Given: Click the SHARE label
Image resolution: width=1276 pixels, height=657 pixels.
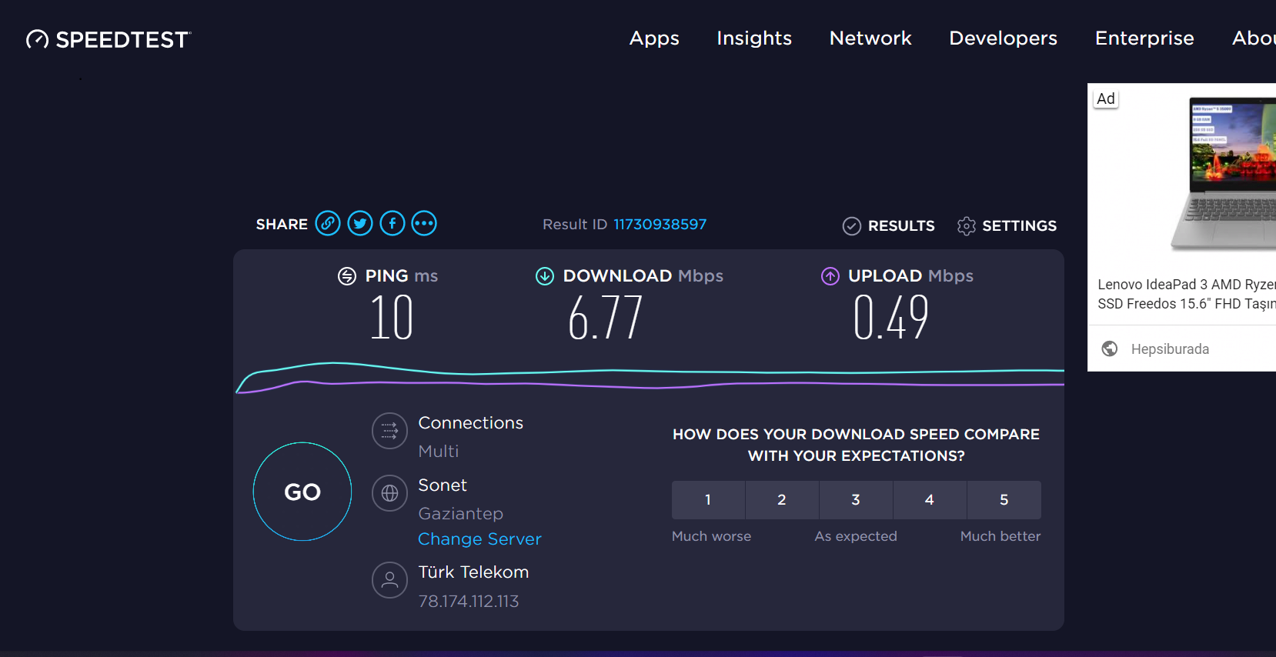Looking at the screenshot, I should 282,224.
